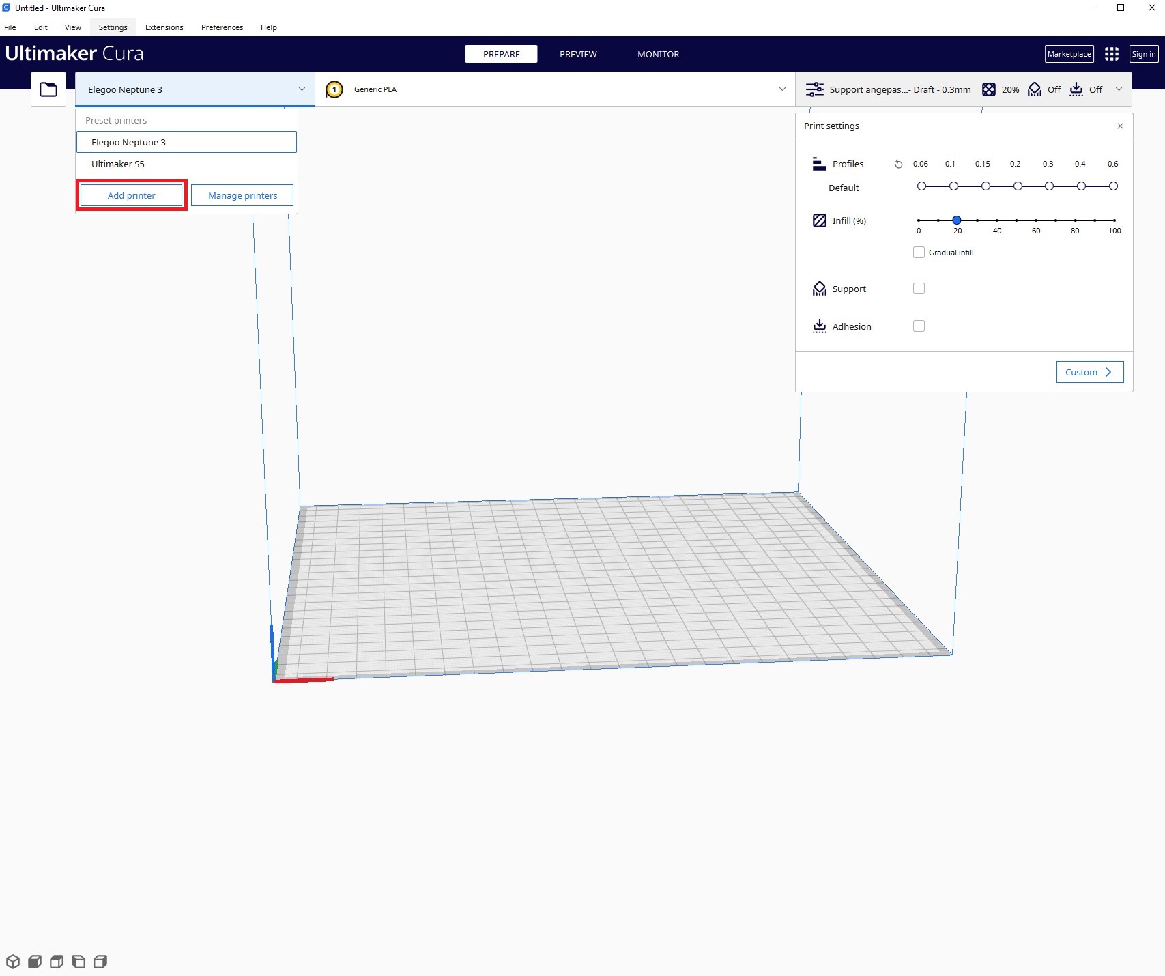Close the Print settings panel
This screenshot has width=1165, height=976.
pyautogui.click(x=1120, y=126)
